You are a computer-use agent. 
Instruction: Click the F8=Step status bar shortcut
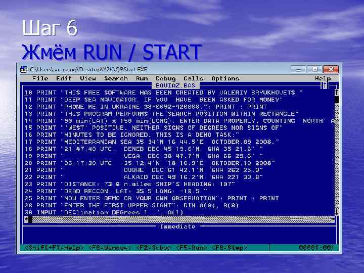point(230,248)
